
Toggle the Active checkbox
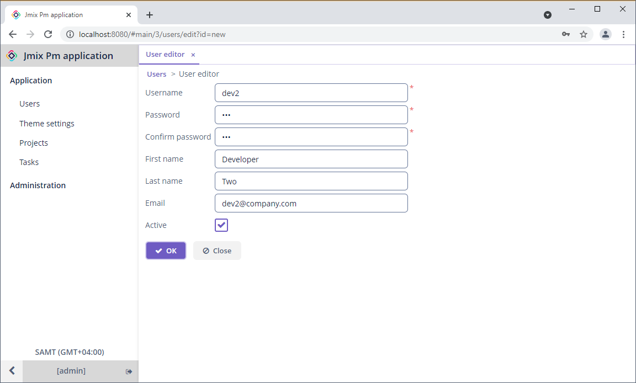pos(221,225)
